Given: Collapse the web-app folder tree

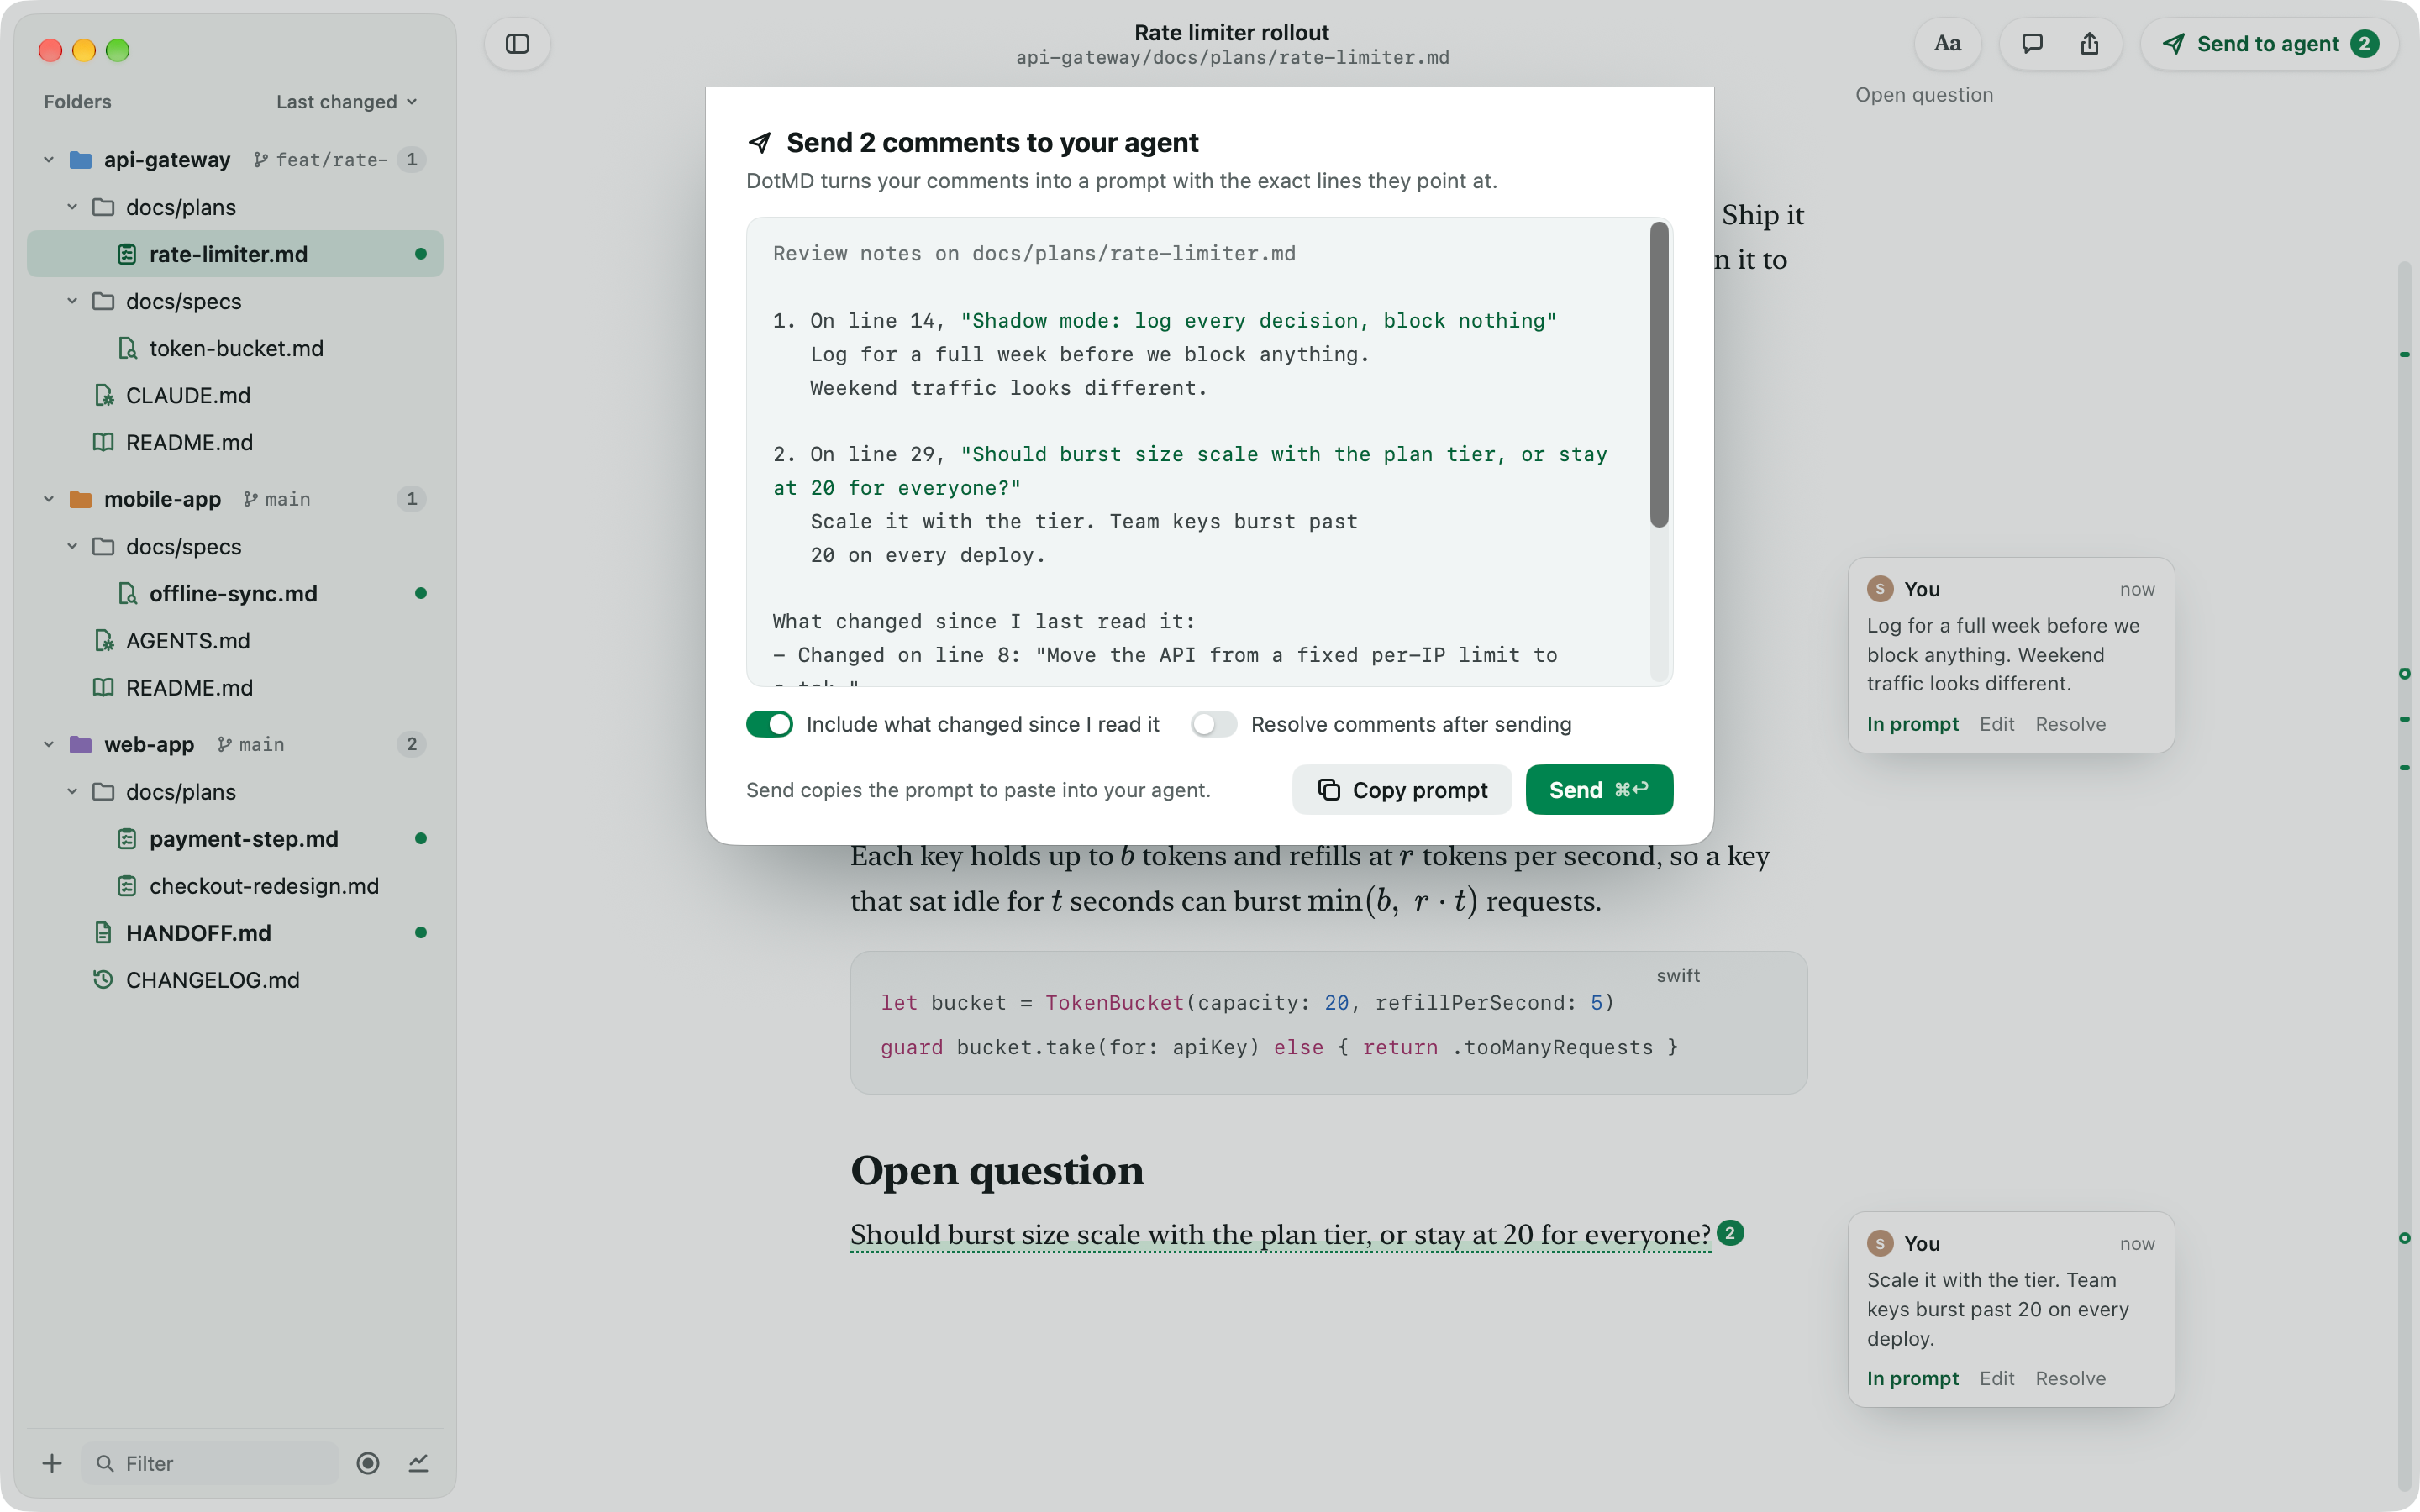Looking at the screenshot, I should pyautogui.click(x=48, y=744).
